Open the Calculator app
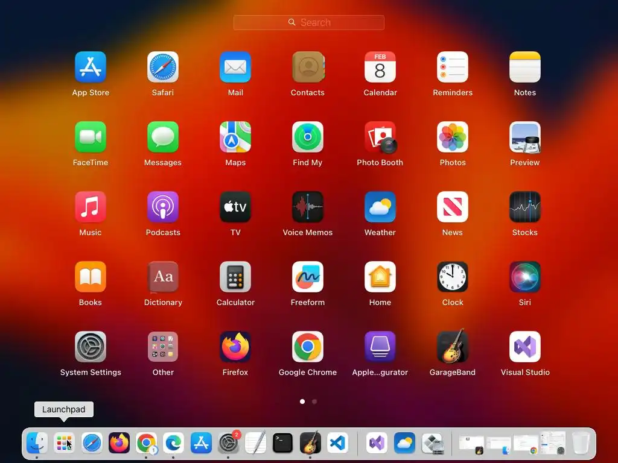The width and height of the screenshot is (618, 463). 235,277
